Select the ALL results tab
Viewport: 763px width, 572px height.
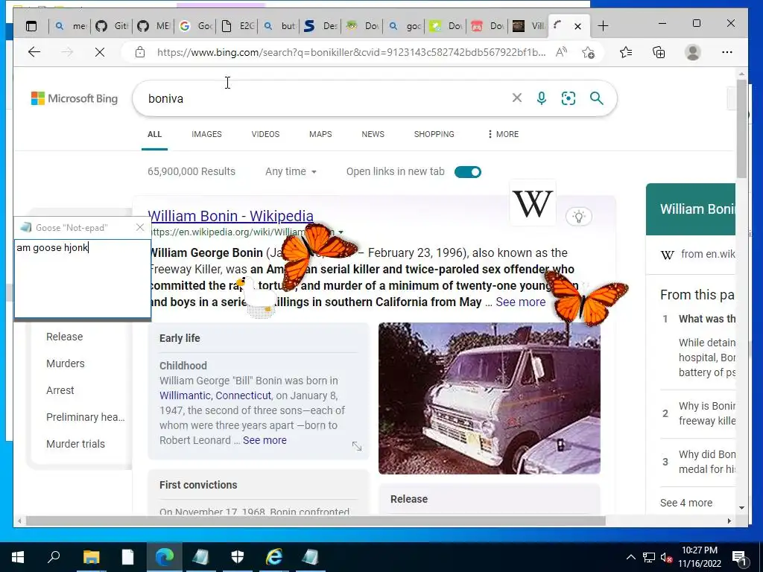[155, 134]
